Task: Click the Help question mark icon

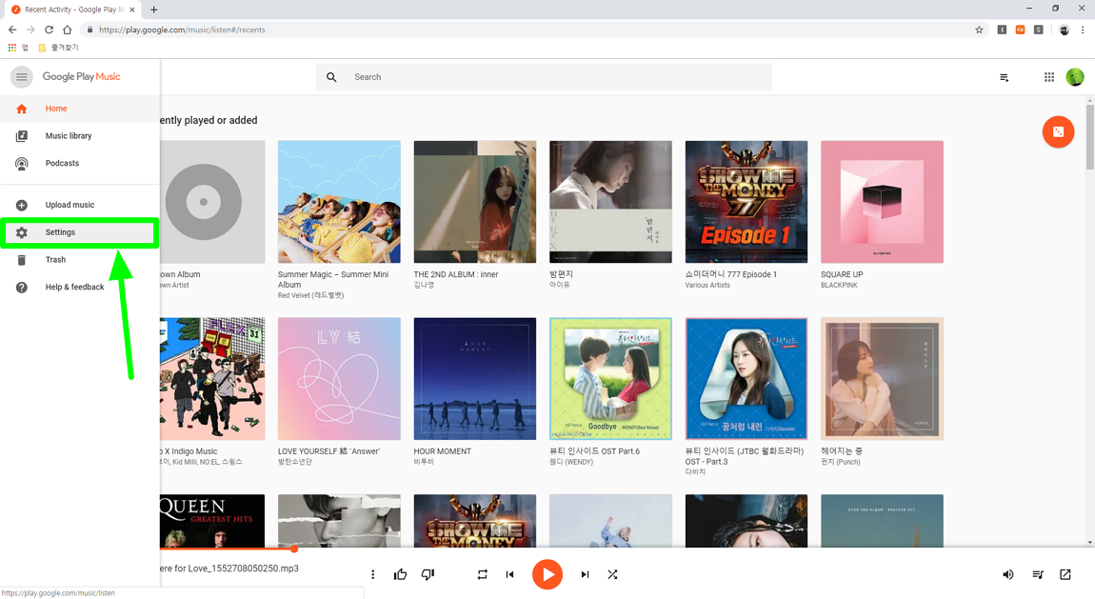Action: click(22, 287)
